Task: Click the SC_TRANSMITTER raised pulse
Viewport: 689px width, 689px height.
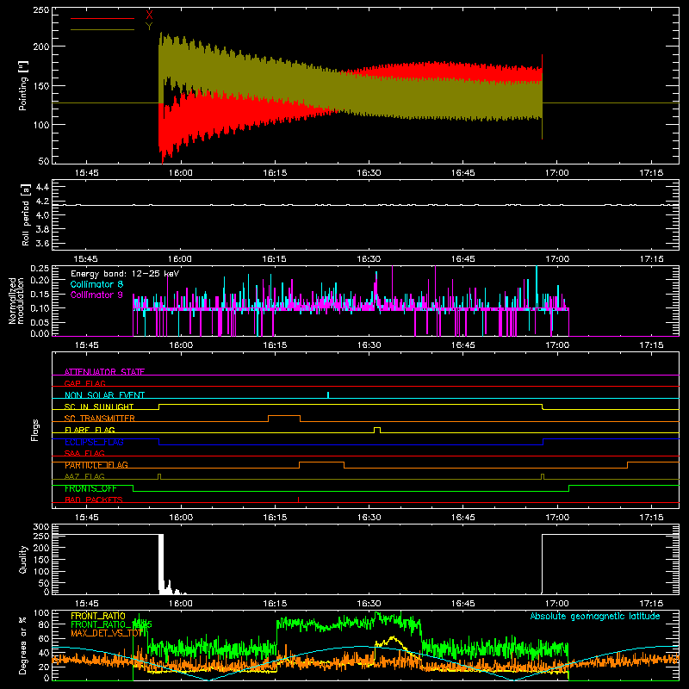Action: (x=284, y=418)
